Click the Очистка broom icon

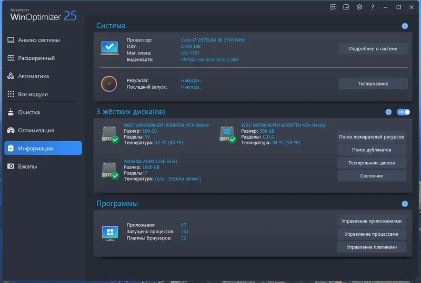11,112
